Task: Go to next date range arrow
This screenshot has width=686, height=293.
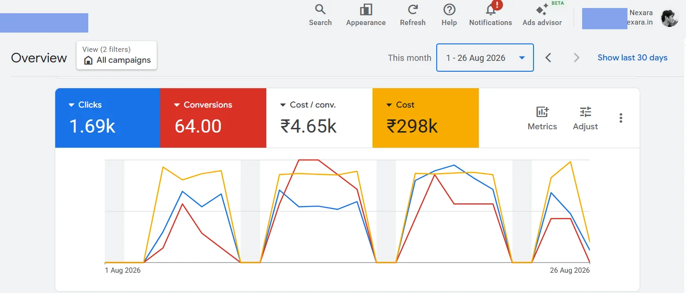Action: pyautogui.click(x=576, y=58)
